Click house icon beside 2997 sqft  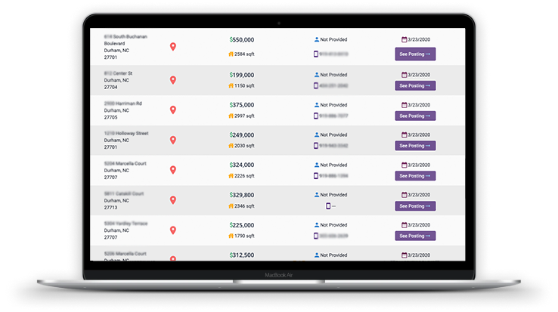pyautogui.click(x=231, y=116)
